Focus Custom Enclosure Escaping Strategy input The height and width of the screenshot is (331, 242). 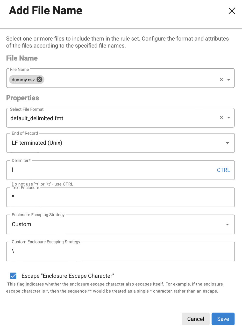click(119, 251)
